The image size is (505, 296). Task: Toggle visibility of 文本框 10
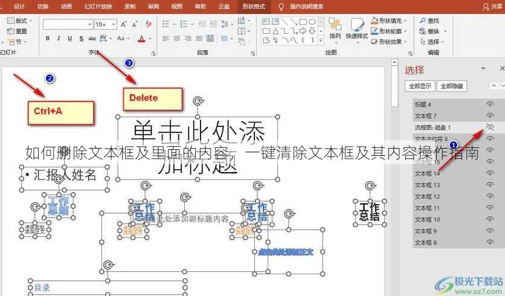(x=490, y=219)
